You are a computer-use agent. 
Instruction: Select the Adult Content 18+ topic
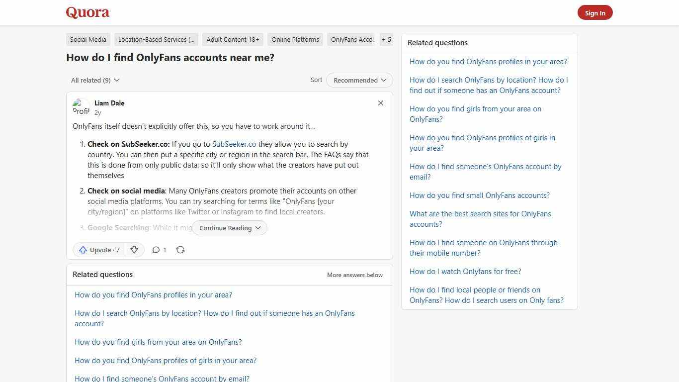[233, 39]
